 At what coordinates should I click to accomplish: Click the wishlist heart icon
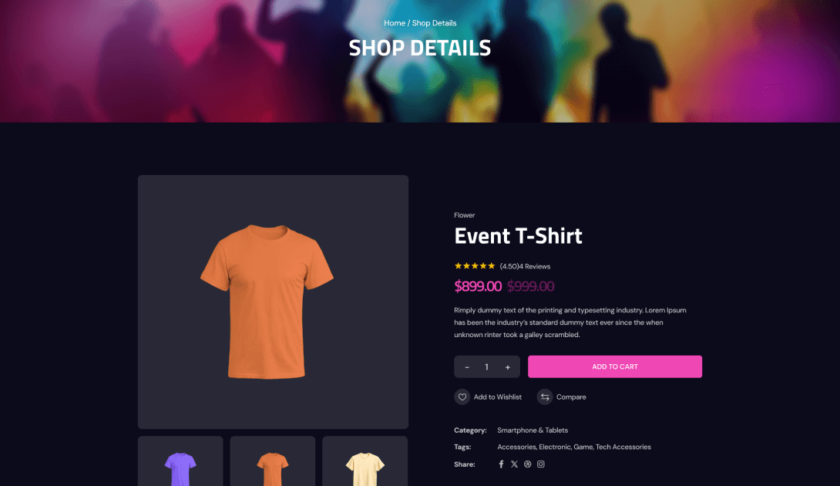coord(462,397)
